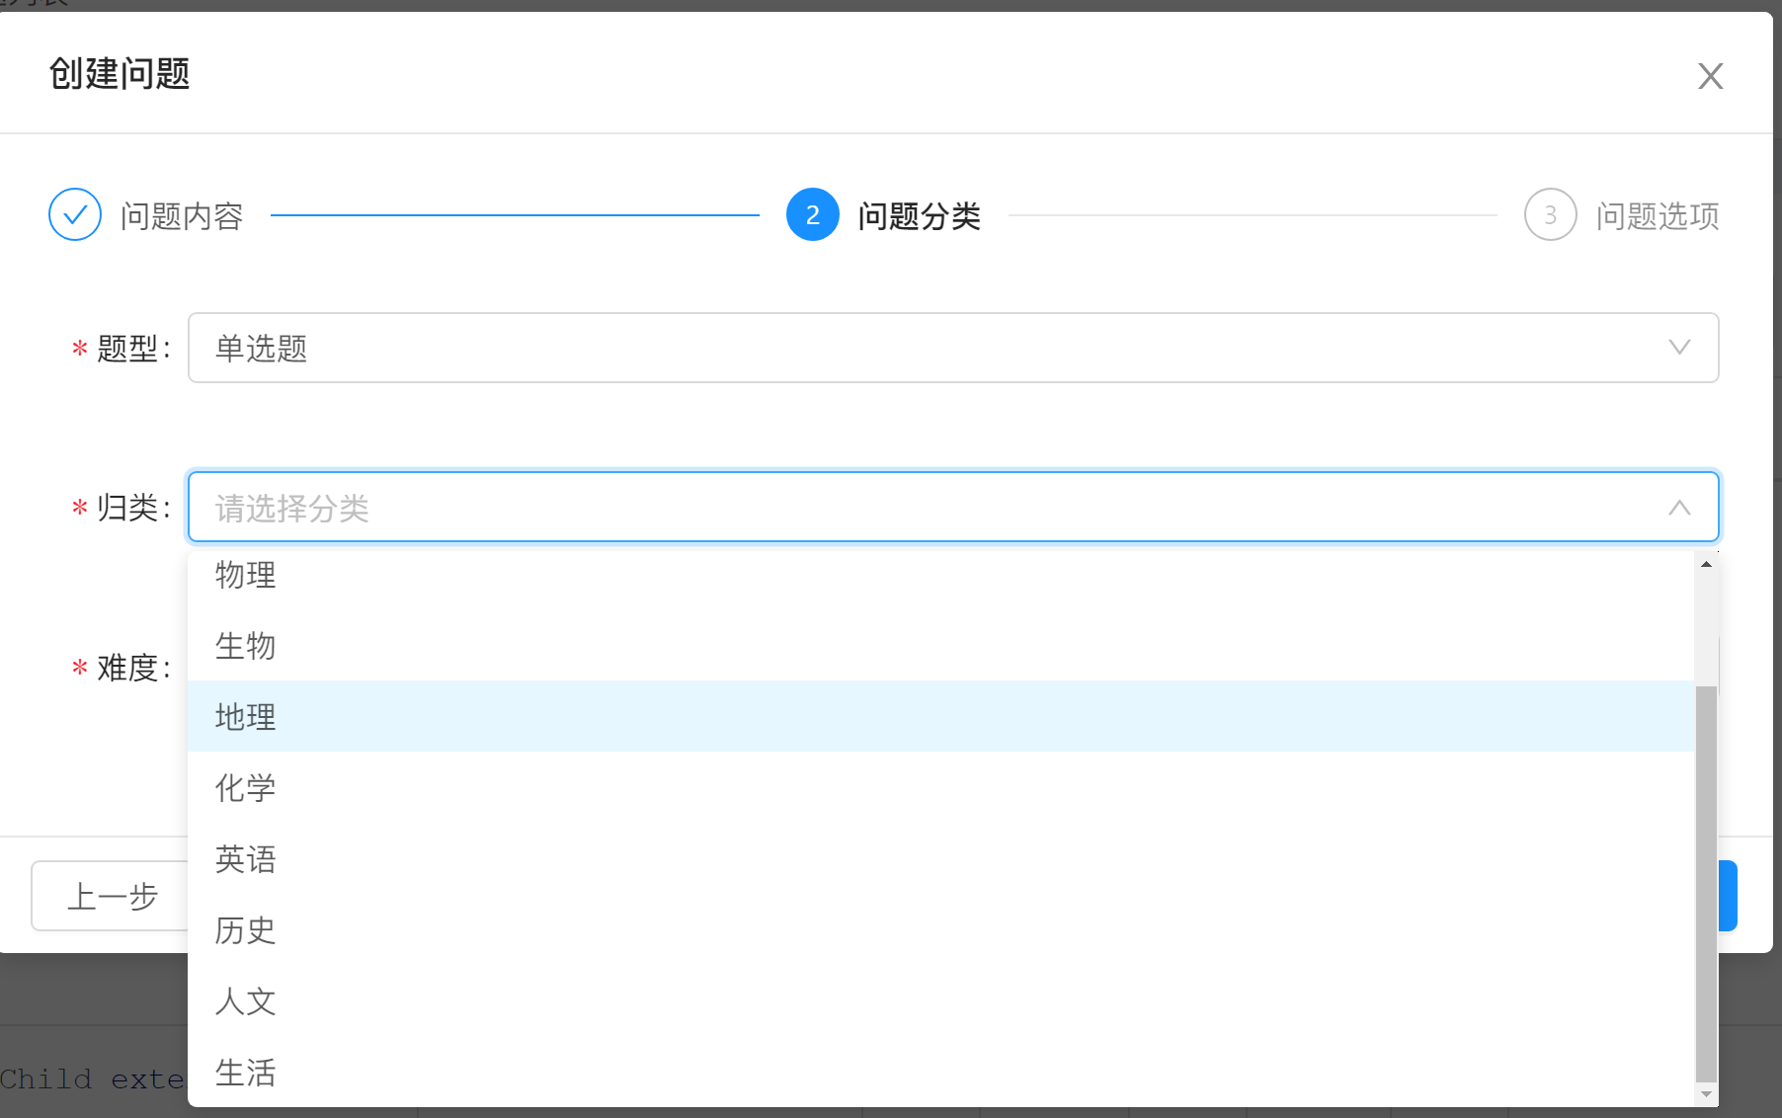Click the dropdown scrollbar down arrow
1782x1118 pixels.
[1706, 1094]
